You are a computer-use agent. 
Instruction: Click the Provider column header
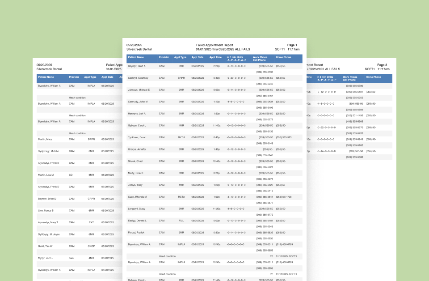pyautogui.click(x=164, y=57)
